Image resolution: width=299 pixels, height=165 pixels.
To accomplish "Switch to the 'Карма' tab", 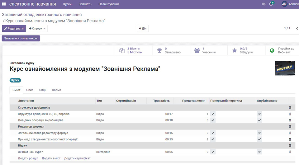I will pyautogui.click(x=57, y=90).
